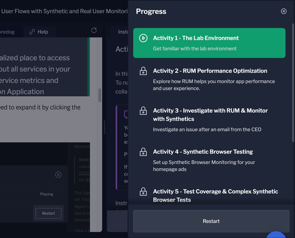Click the small Restart button below Playing
Screen dimensions: 295x238
[x=48, y=213]
